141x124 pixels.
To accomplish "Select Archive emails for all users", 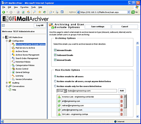I will point(55,76).
